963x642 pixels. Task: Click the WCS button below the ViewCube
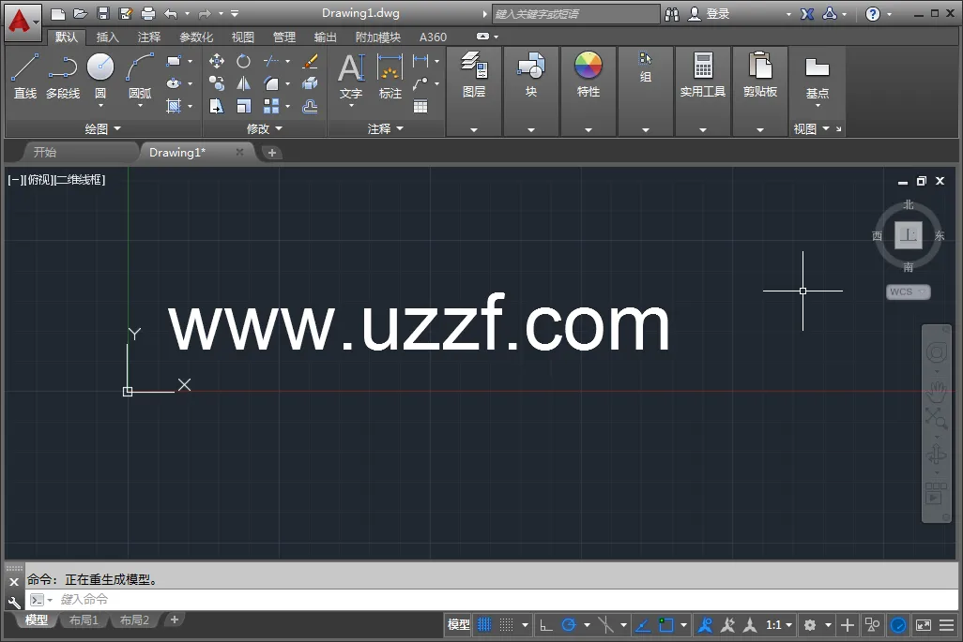[x=907, y=292]
